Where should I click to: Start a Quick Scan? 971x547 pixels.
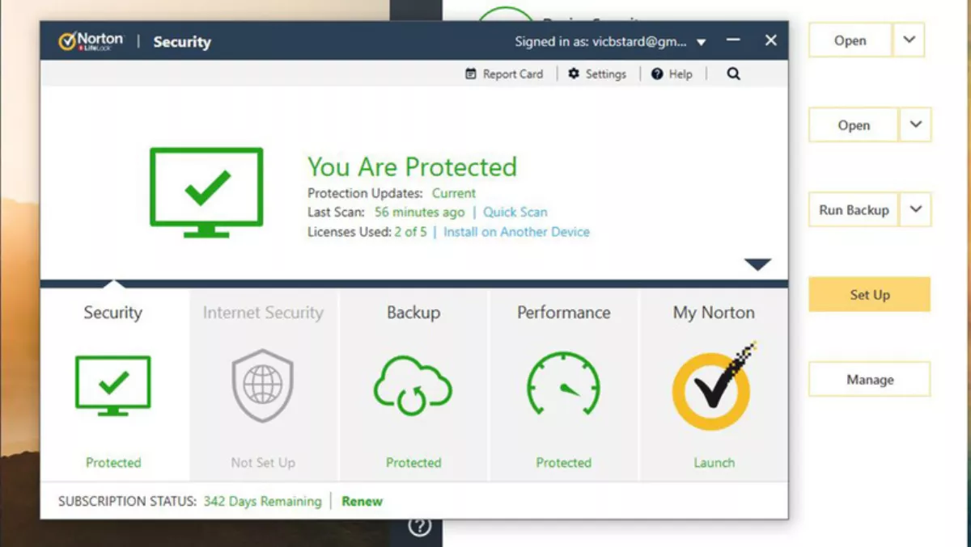pos(515,212)
